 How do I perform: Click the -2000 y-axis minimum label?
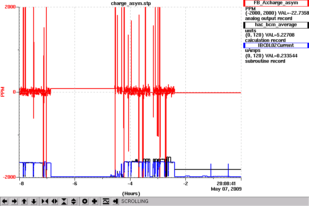pyautogui.click(x=9, y=177)
